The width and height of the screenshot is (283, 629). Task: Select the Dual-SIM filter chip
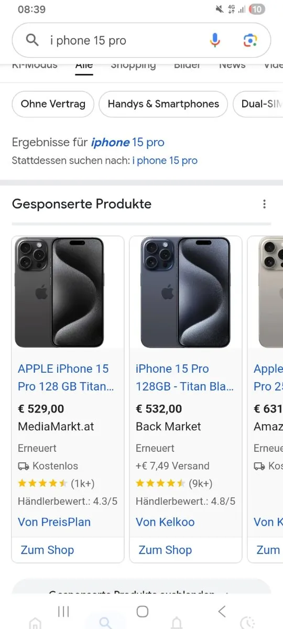click(x=258, y=104)
